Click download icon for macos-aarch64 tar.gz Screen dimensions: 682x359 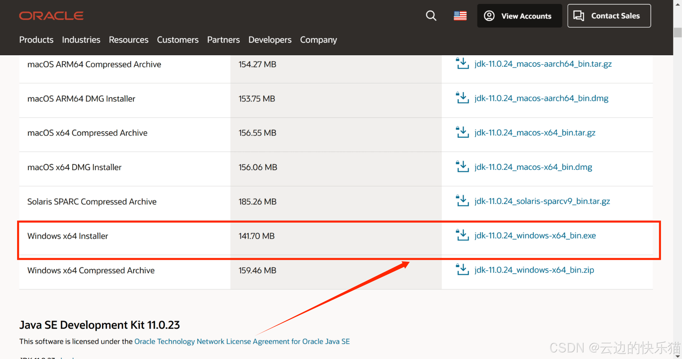(462, 64)
